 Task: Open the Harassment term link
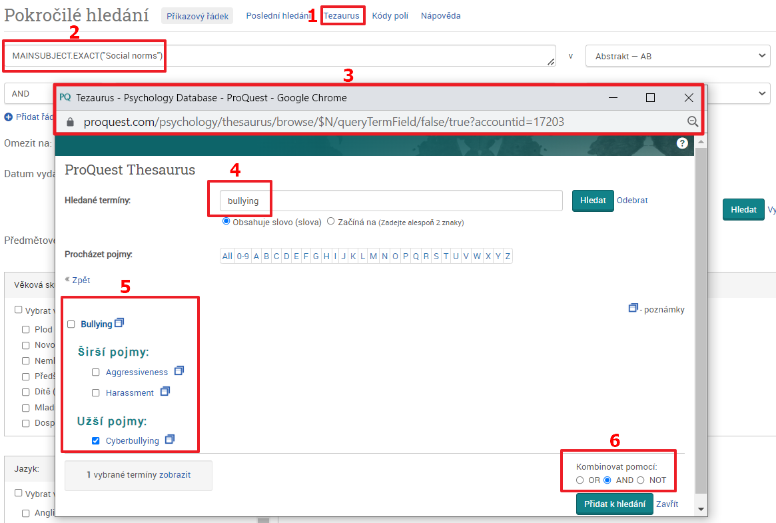[x=130, y=393]
